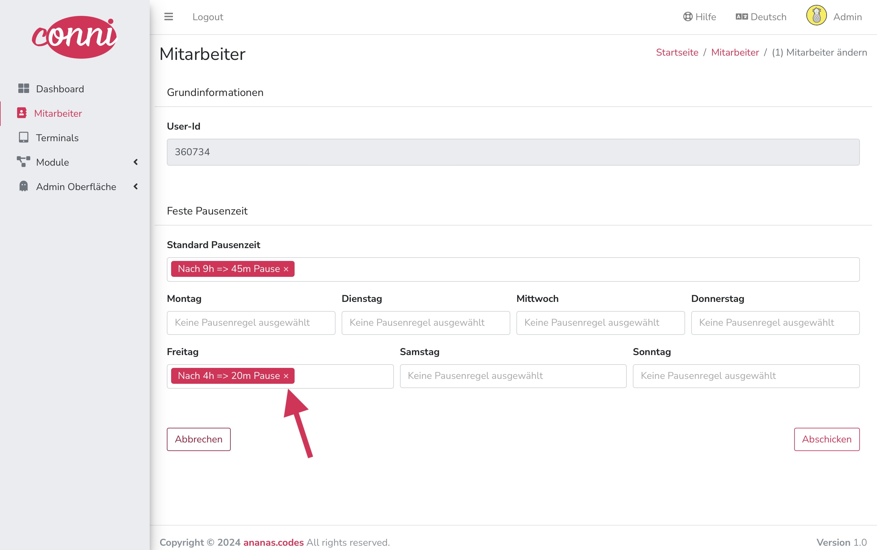Click the Nach 9h => 45m Pause tag
This screenshot has height=550, width=877.
coord(233,269)
